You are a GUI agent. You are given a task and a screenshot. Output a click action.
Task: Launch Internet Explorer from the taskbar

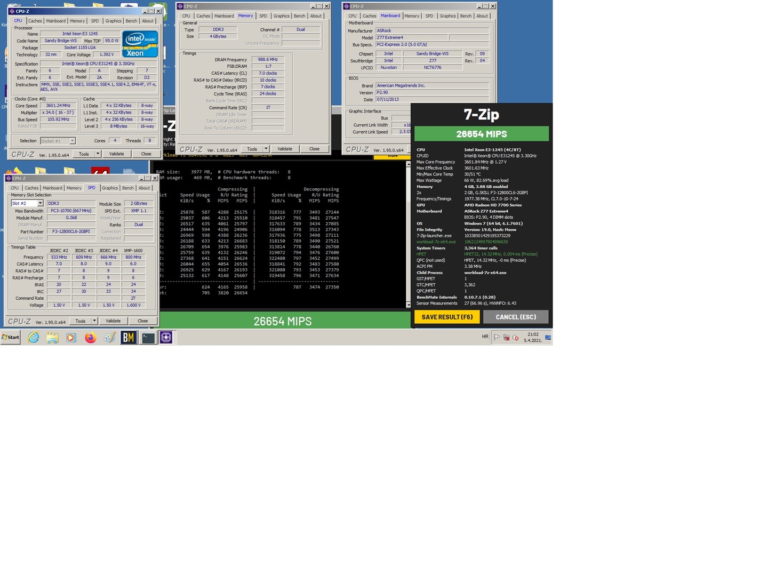33,337
